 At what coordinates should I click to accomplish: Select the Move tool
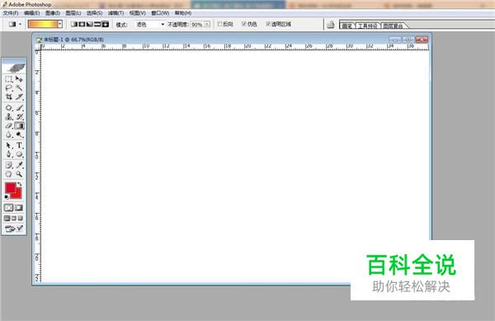pyautogui.click(x=19, y=79)
